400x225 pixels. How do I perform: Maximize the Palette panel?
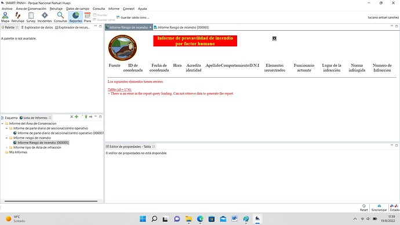click(x=100, y=26)
